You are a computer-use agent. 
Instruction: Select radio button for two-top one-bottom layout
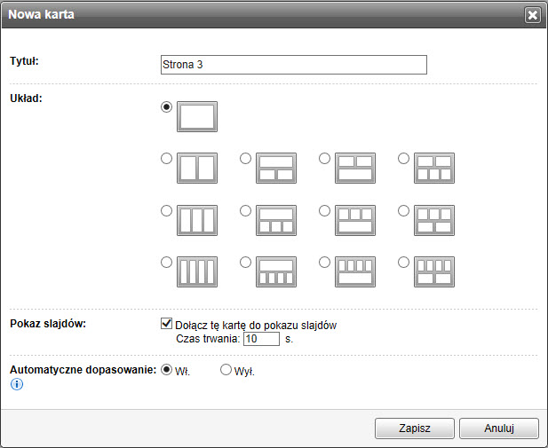tap(325, 159)
